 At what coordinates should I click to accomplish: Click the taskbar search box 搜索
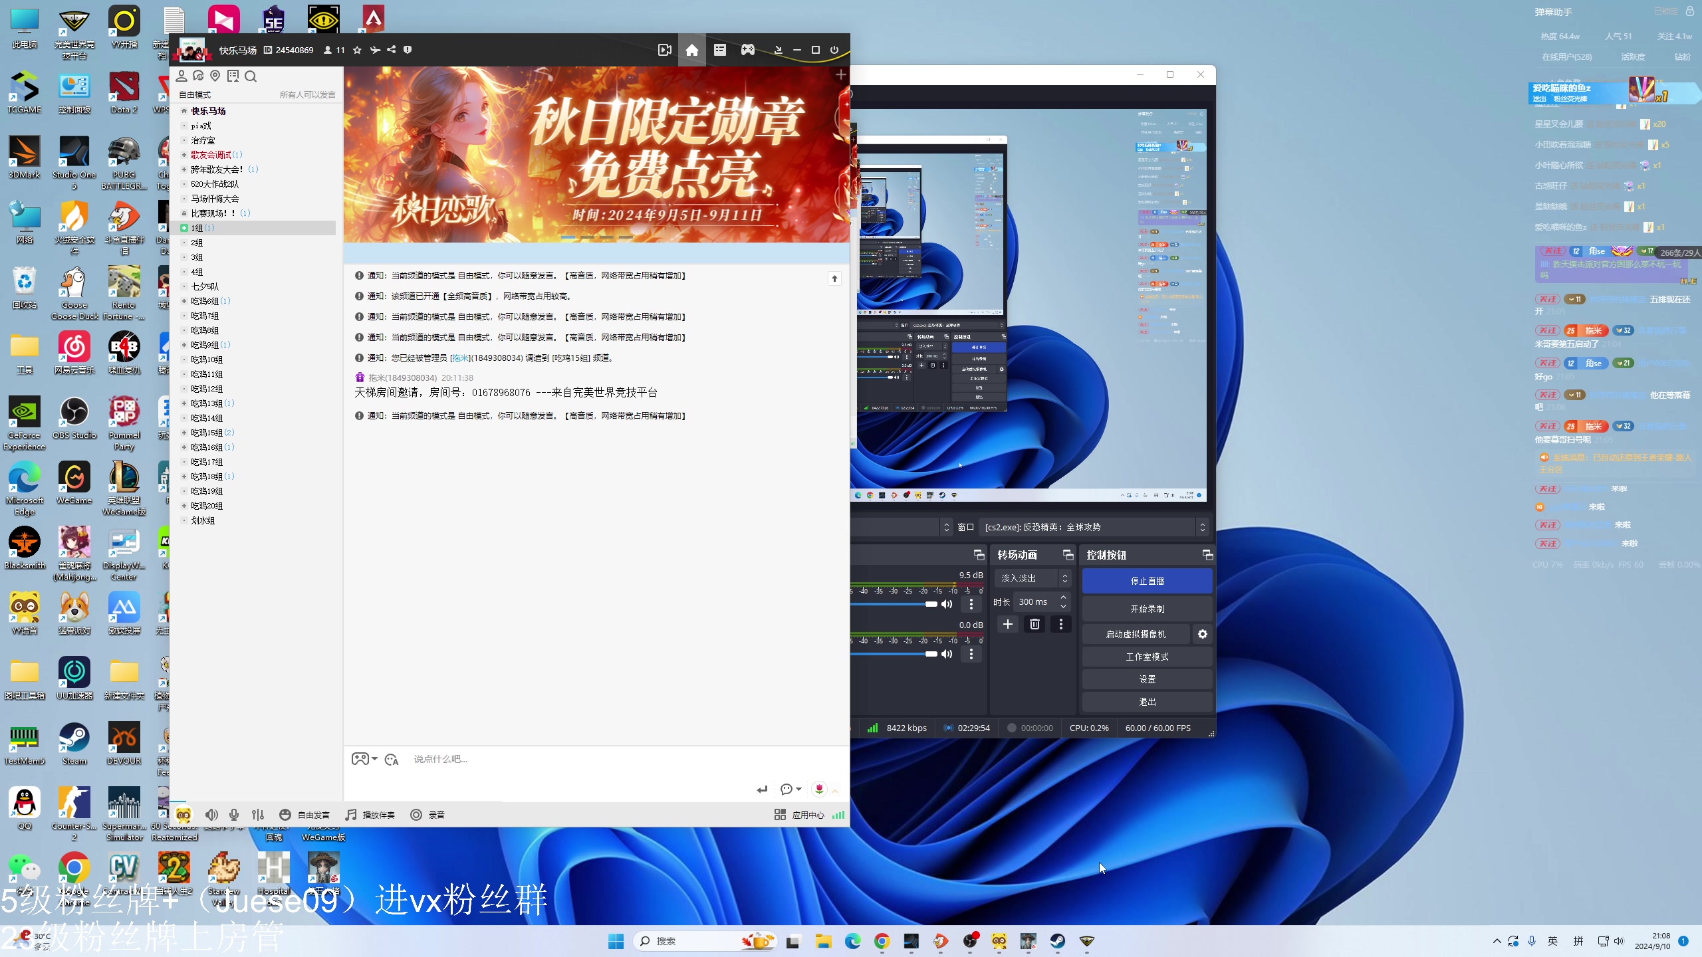pyautogui.click(x=706, y=941)
